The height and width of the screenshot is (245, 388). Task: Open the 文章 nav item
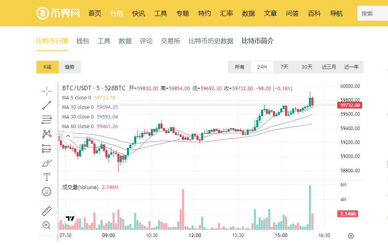tap(271, 13)
